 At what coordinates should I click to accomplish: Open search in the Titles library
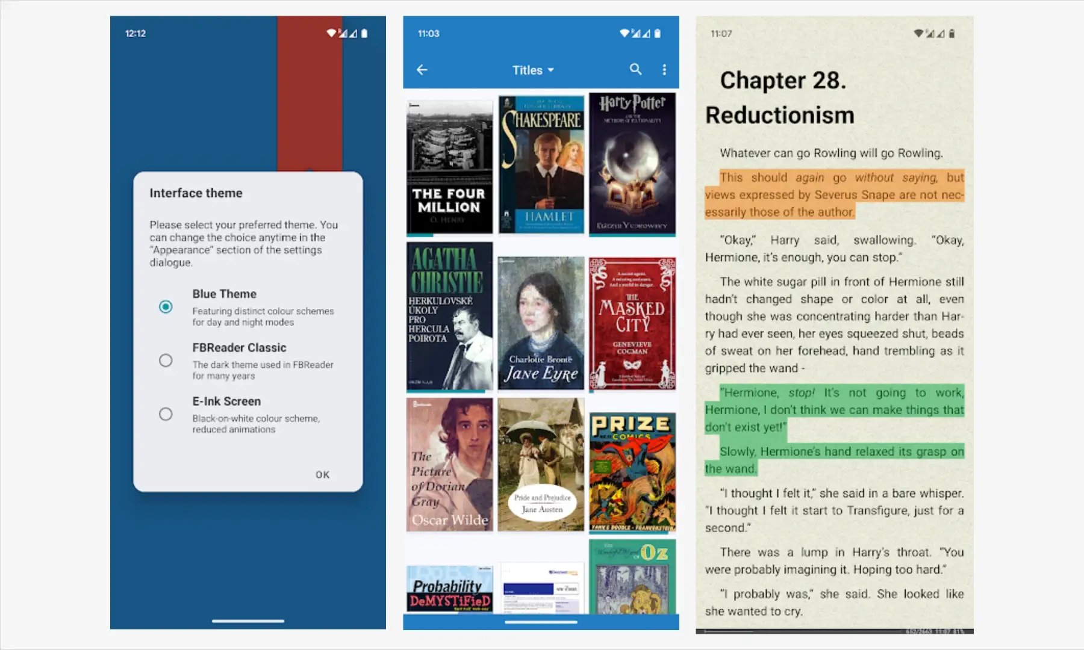point(635,69)
